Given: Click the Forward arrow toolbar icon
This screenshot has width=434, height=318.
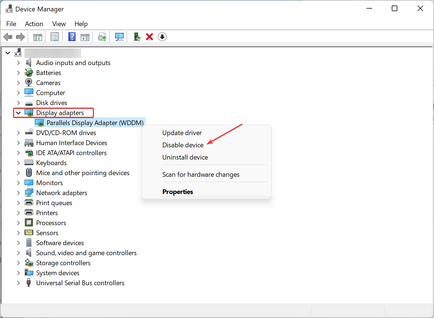Looking at the screenshot, I should click(21, 37).
